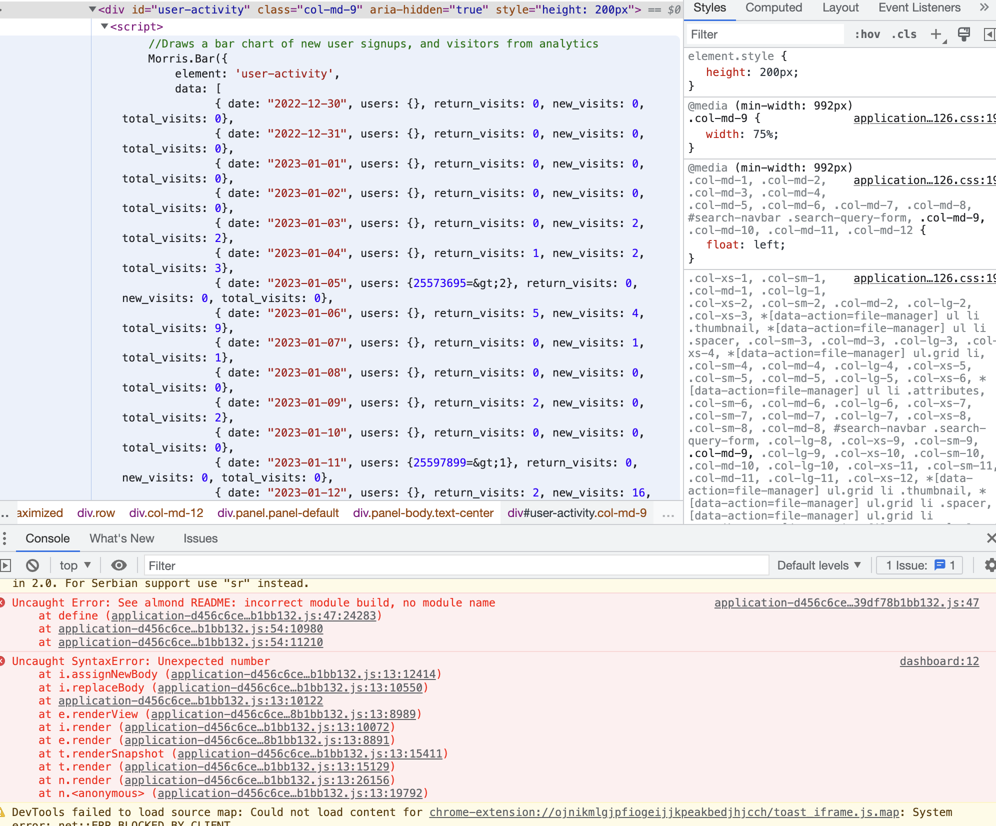Image resolution: width=996 pixels, height=826 pixels.
Task: Switch to the Computed tab
Action: pyautogui.click(x=773, y=8)
